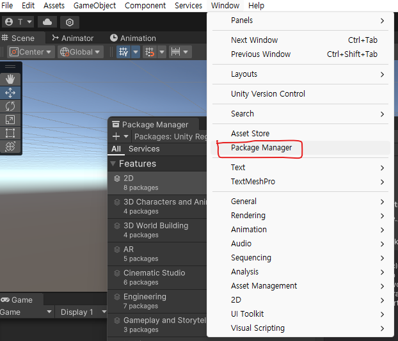398x341 pixels.
Task: Select the Move tool
Action: 10,93
